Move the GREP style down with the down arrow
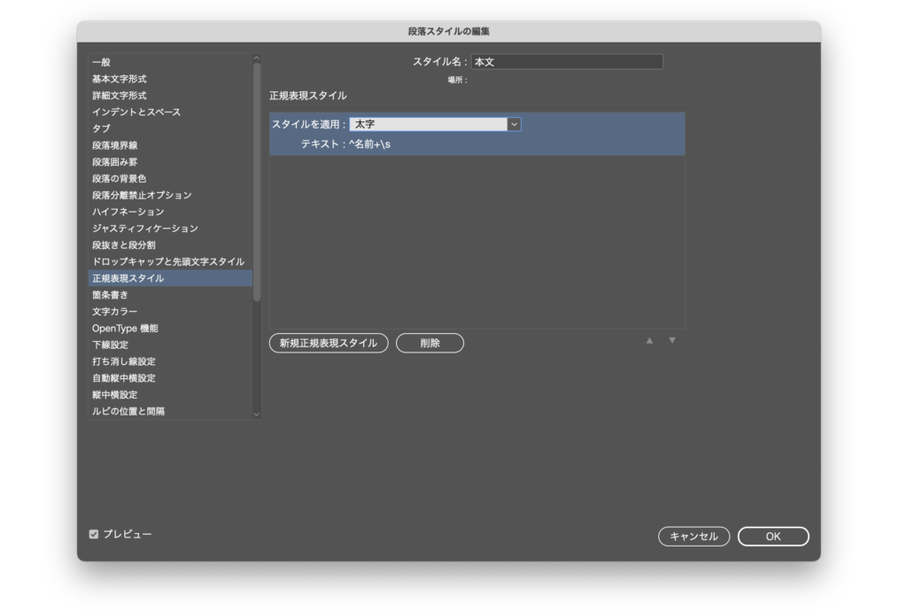 click(x=671, y=341)
